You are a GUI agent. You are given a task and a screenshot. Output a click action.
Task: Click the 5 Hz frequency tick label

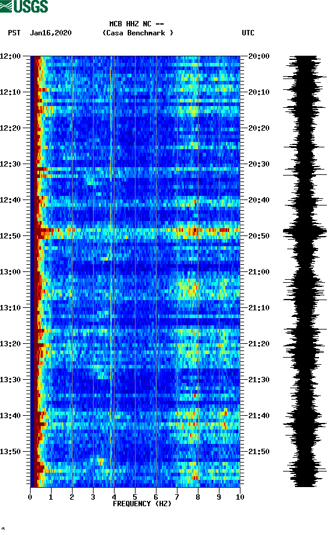pos(135,497)
